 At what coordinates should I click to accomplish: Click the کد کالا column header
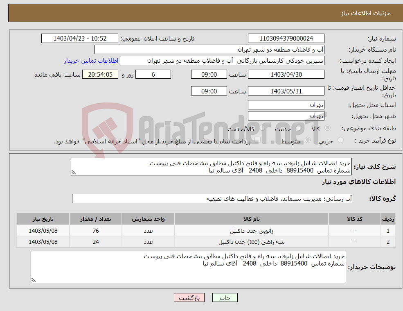coord(355,219)
